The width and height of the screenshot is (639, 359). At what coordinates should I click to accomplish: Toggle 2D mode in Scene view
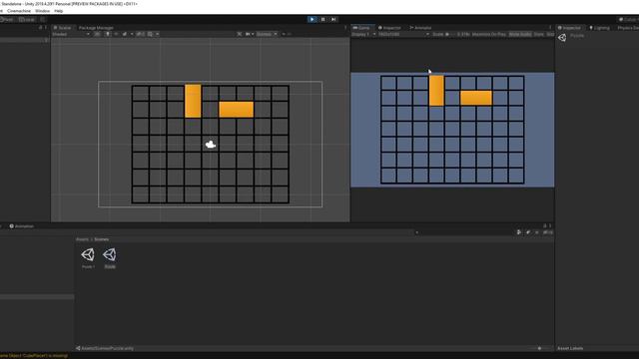(98, 34)
